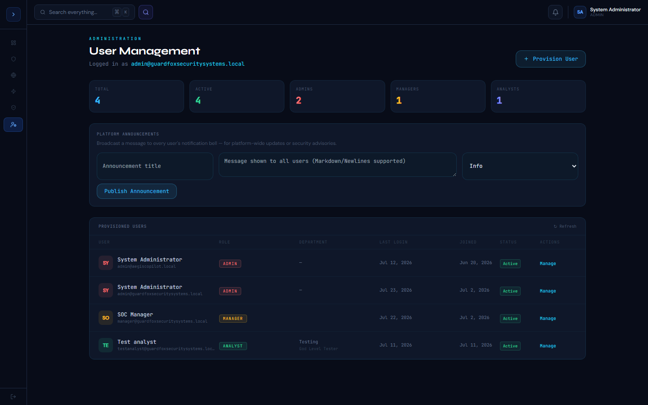Click the Role column header
Screen dimensions: 648x405
coord(225,242)
